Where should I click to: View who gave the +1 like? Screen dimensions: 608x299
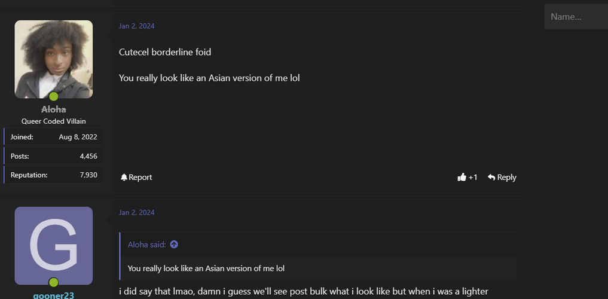473,177
